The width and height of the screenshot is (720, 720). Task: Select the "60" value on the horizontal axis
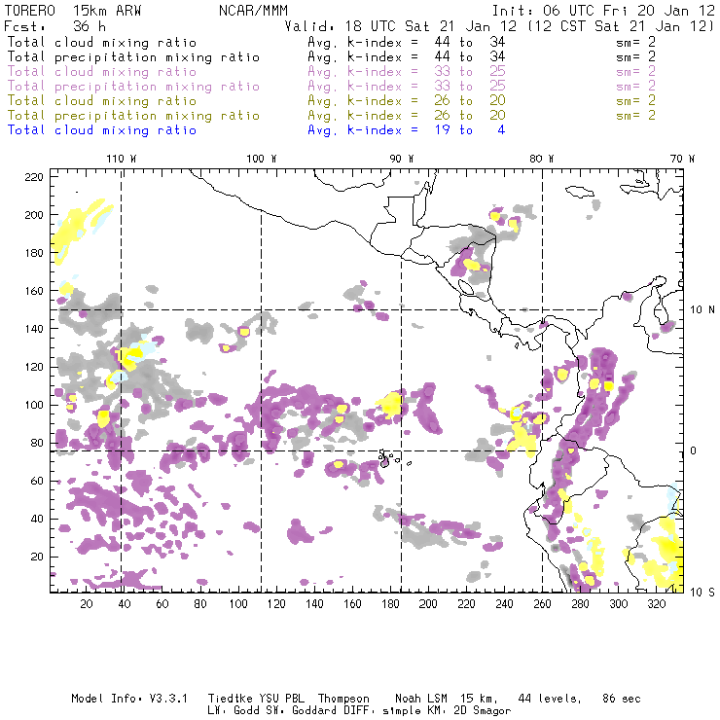pos(162,604)
